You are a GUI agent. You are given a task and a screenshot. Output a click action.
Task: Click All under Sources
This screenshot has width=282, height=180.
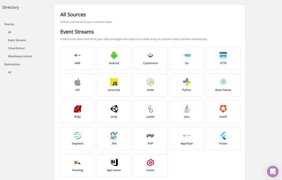pyautogui.click(x=10, y=32)
